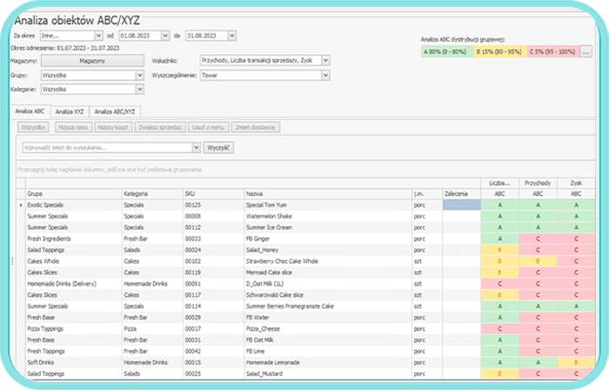Expand the Wskaźniki indicators dropdown
Screen dimensions: 609x390
click(325, 60)
